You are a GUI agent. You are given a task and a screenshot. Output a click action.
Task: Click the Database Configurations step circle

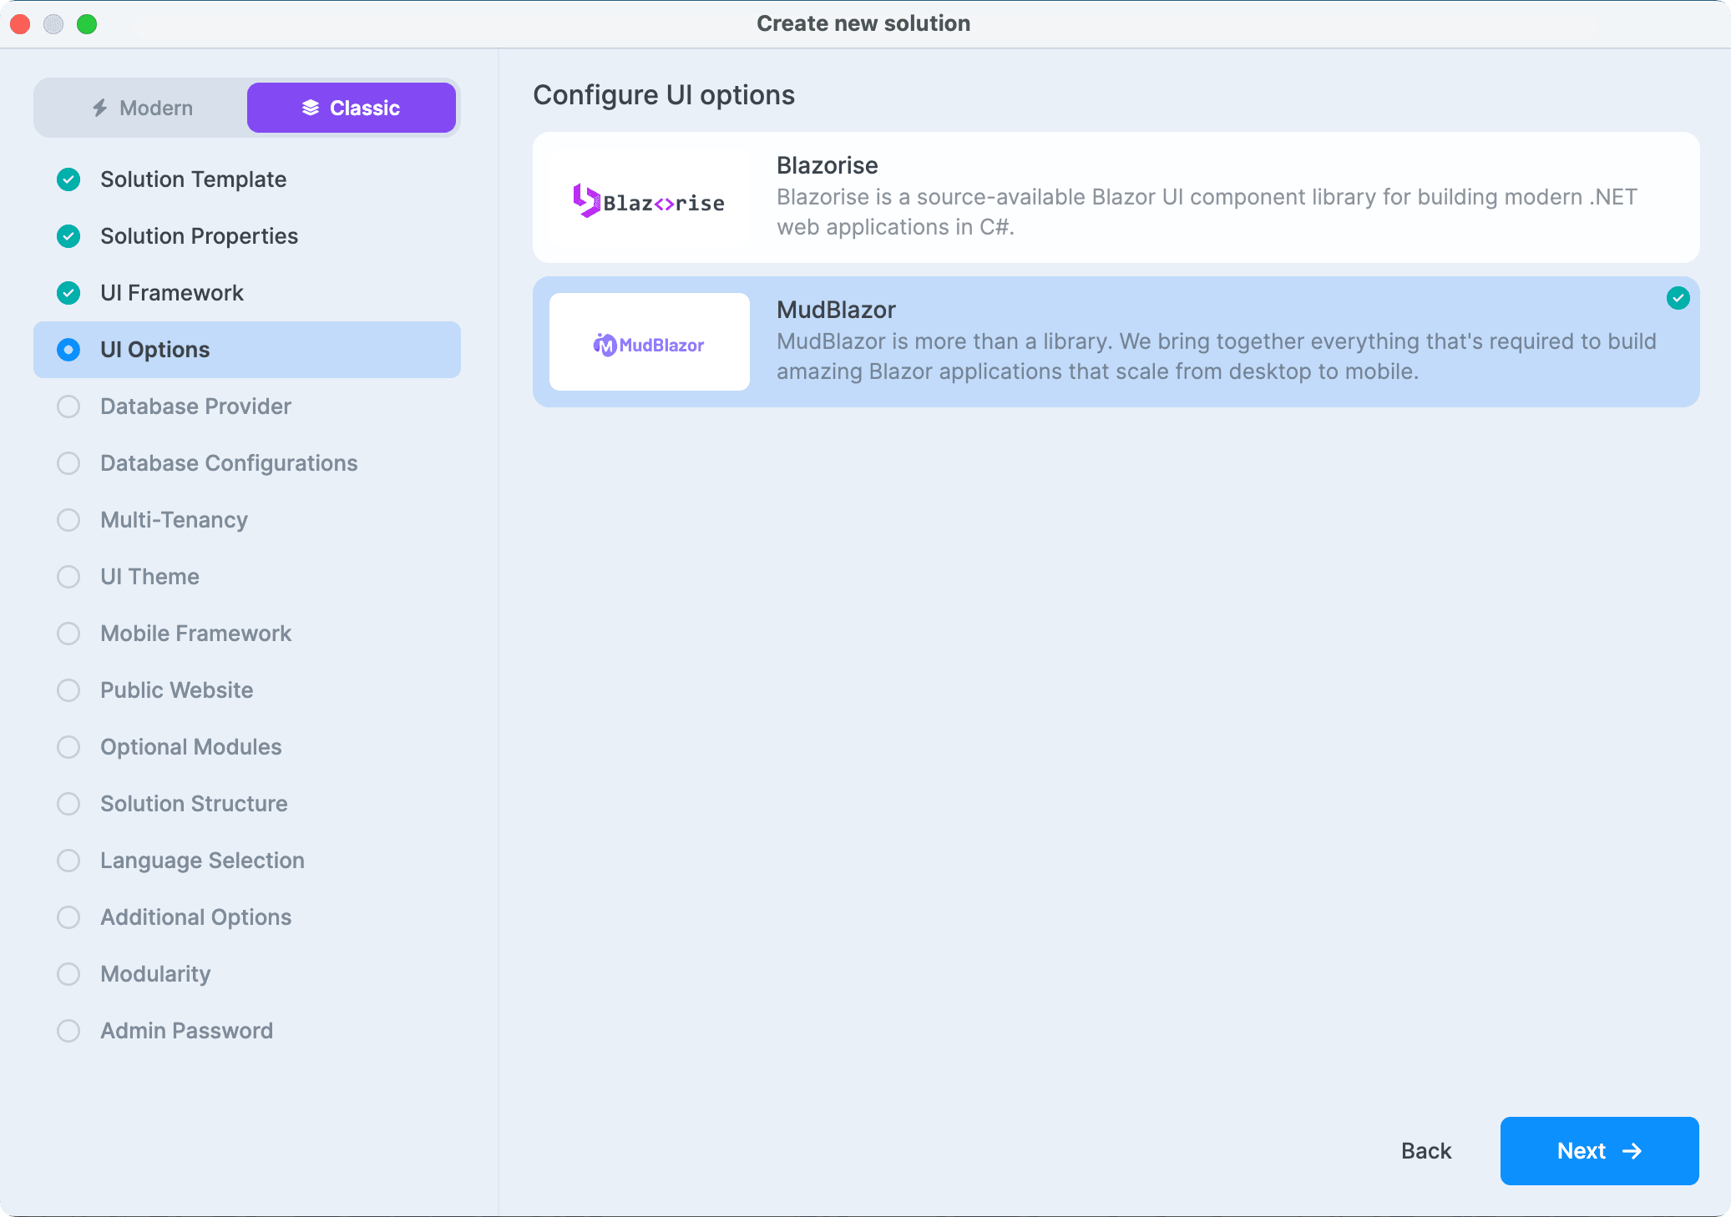pos(68,463)
